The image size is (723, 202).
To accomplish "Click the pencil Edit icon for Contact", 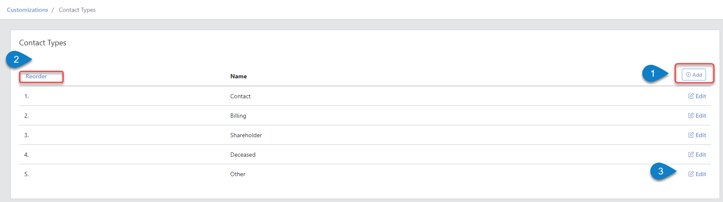I will [x=691, y=96].
